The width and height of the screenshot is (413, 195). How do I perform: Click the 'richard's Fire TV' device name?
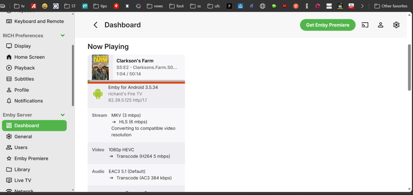(125, 94)
